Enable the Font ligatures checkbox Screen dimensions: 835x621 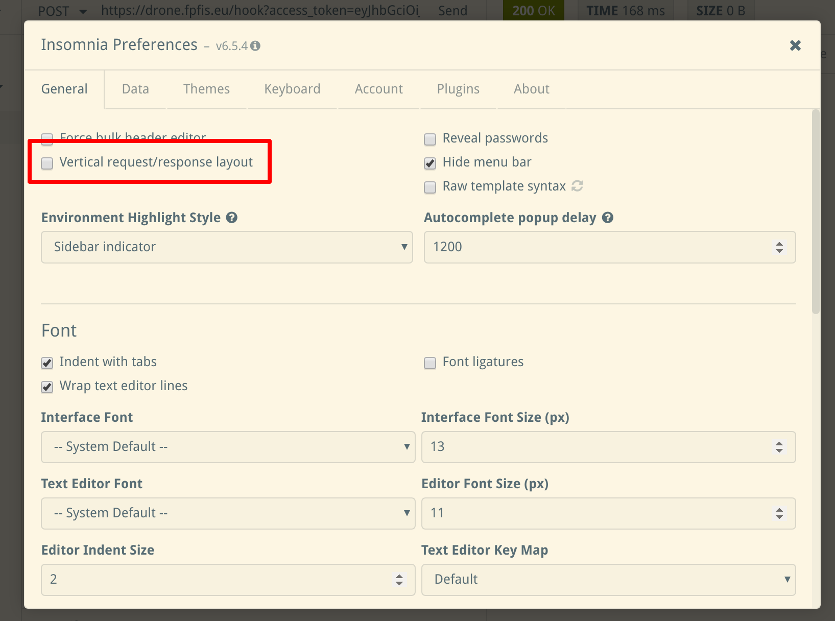pos(430,363)
